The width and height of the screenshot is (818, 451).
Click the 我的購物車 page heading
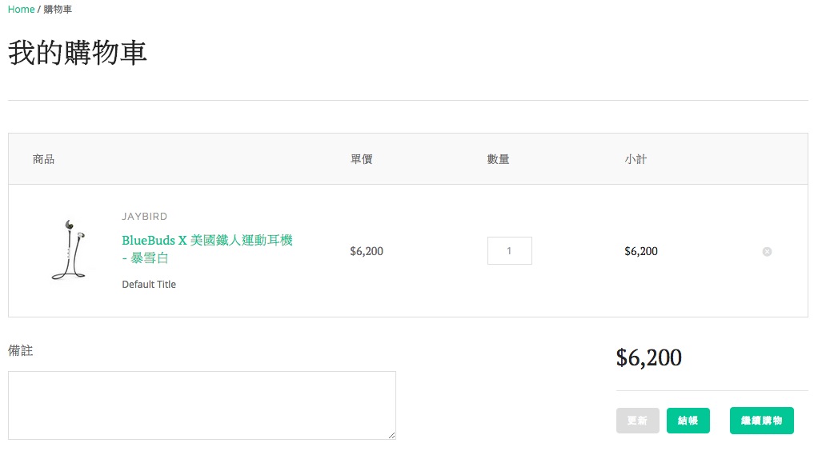tap(77, 53)
